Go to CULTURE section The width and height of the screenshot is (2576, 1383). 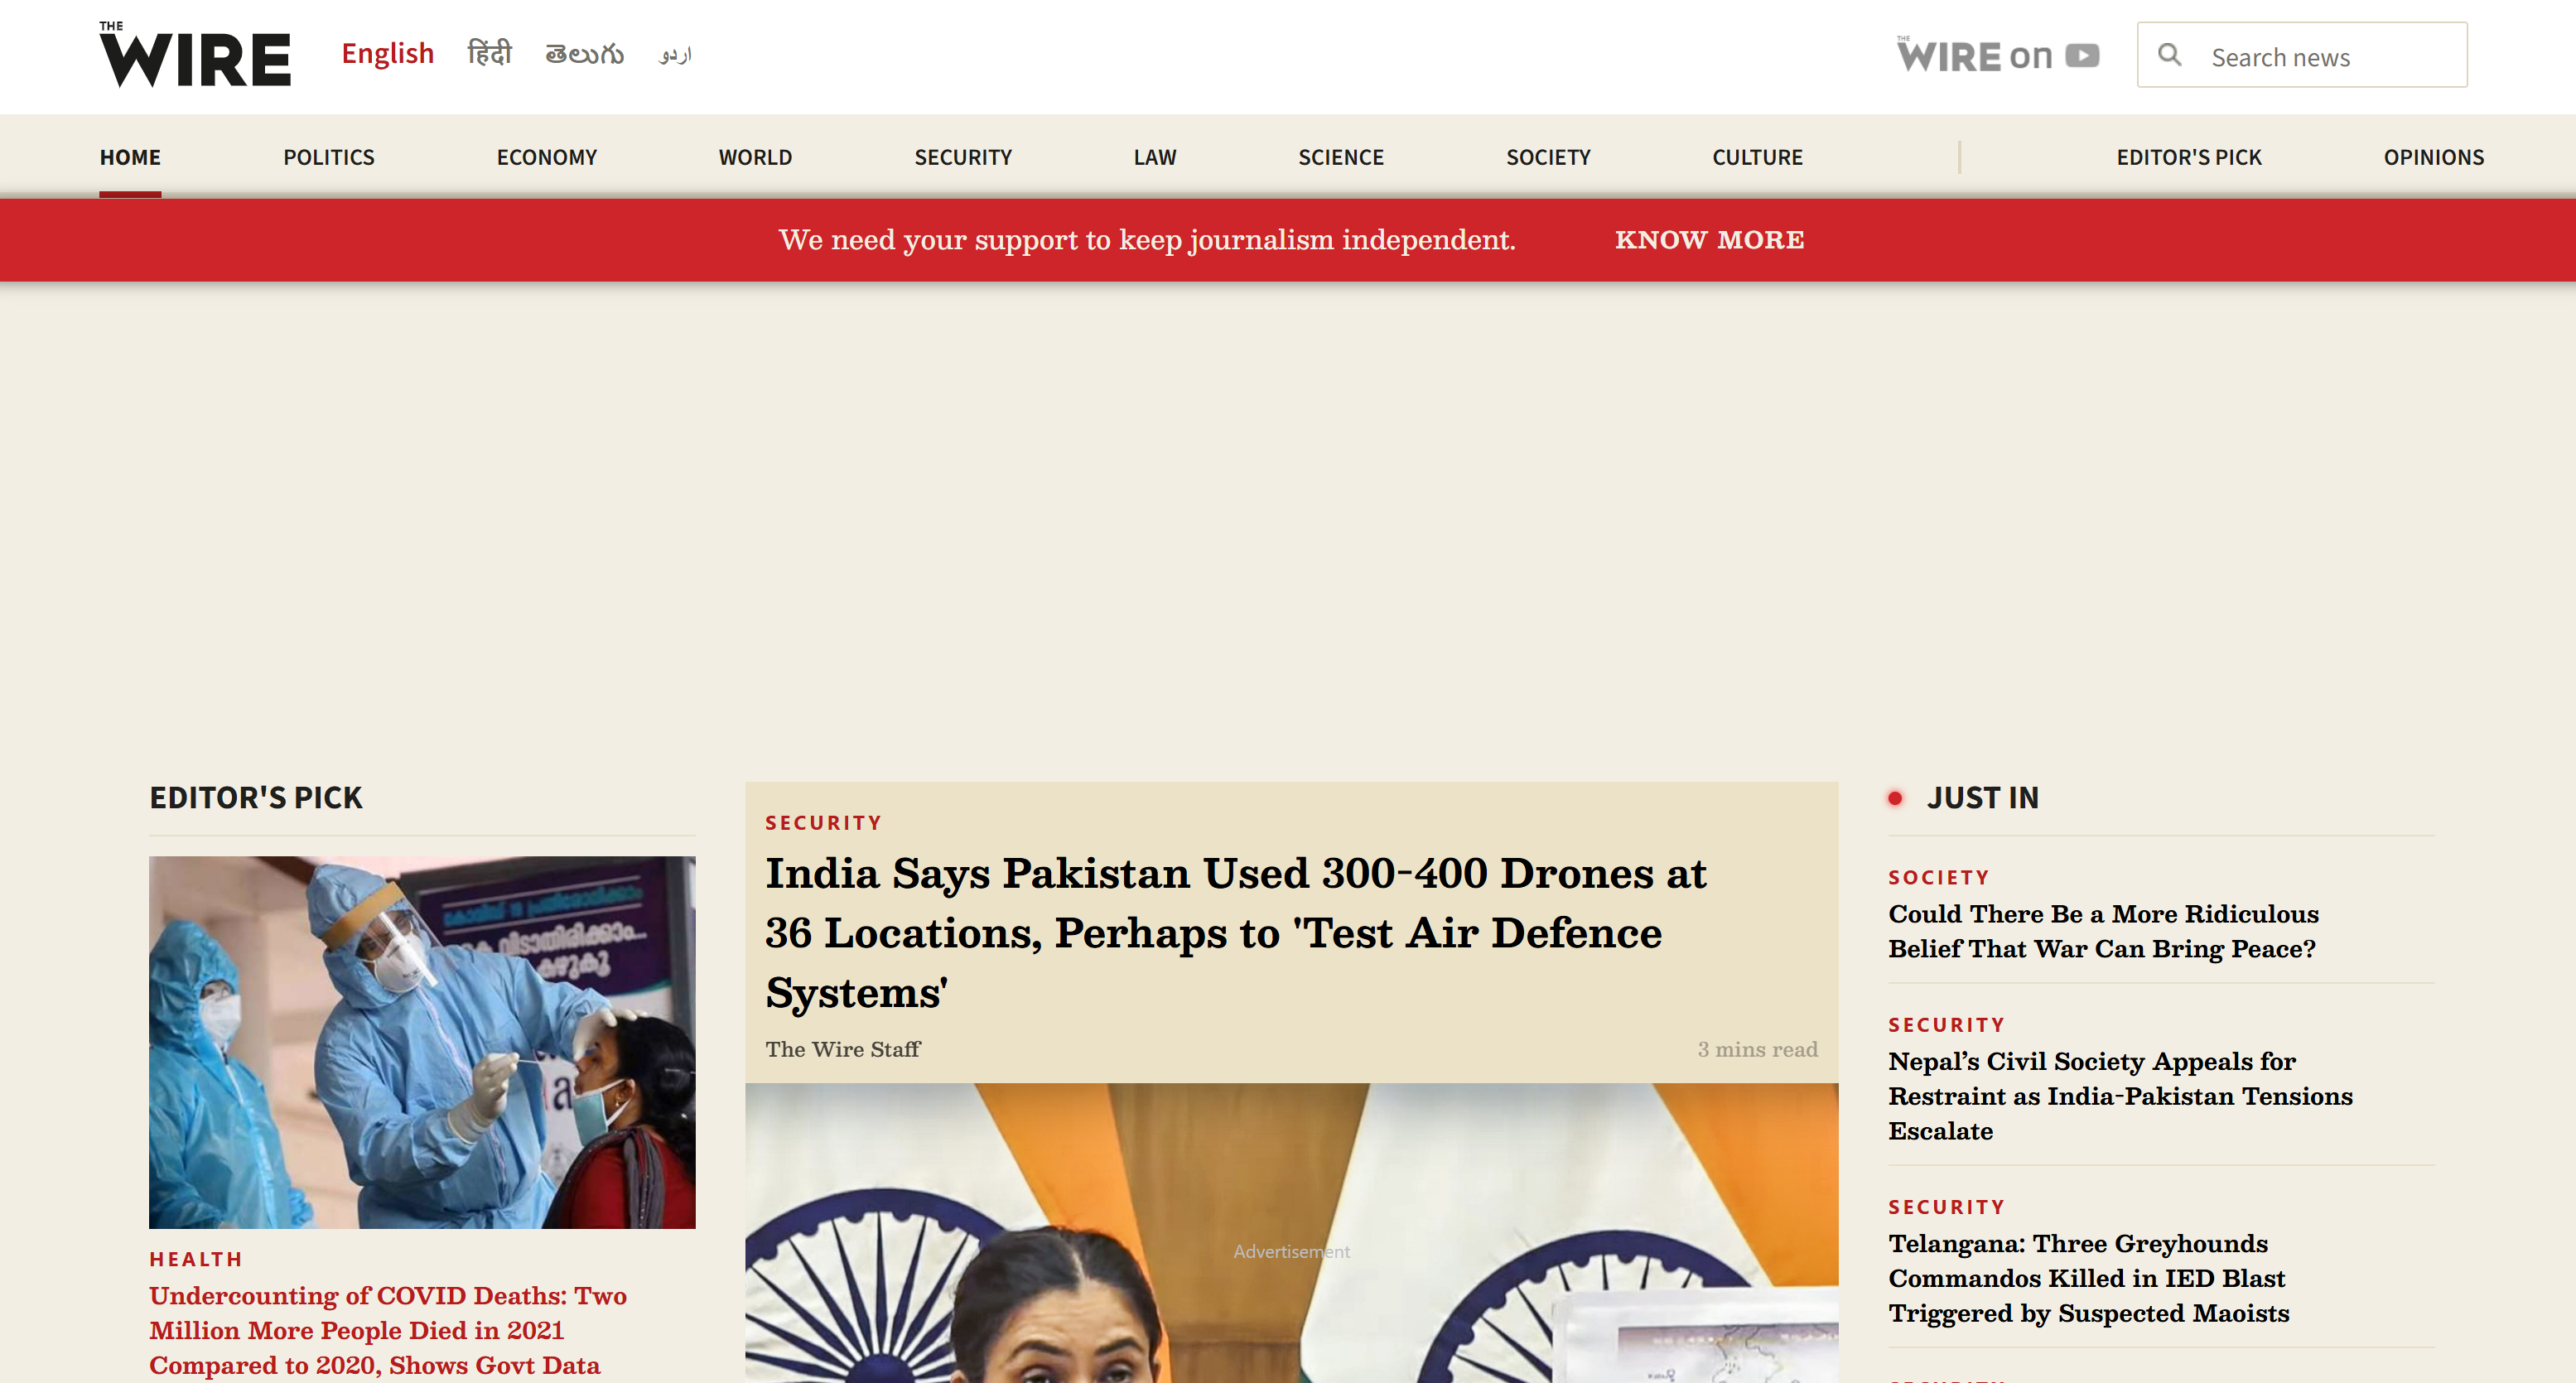1757,157
